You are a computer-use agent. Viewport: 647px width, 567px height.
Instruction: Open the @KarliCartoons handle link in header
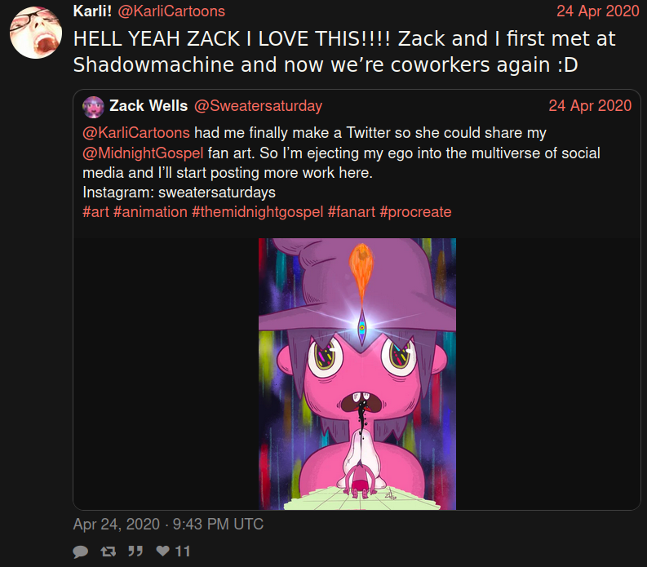pos(171,11)
